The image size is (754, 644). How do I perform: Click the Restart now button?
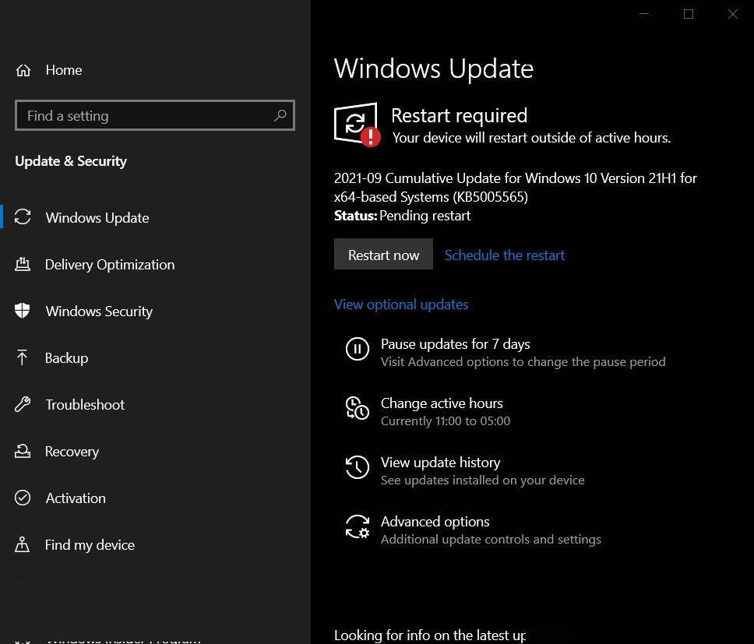pyautogui.click(x=383, y=254)
